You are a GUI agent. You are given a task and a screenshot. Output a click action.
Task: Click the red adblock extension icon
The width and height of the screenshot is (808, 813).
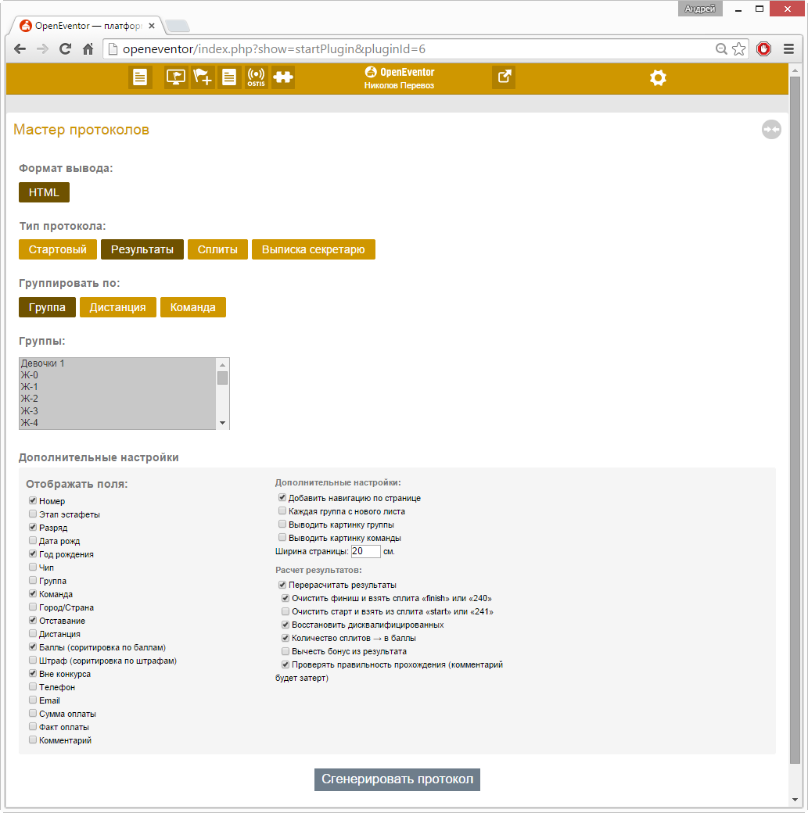click(x=764, y=49)
